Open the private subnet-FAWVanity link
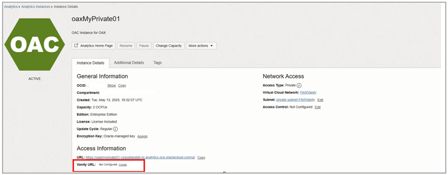The height and width of the screenshot is (175, 448). pyautogui.click(x=295, y=100)
